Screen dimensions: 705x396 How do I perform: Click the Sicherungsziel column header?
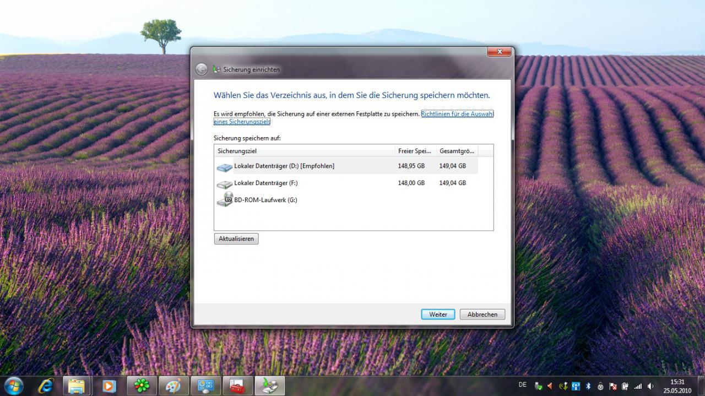coord(305,151)
